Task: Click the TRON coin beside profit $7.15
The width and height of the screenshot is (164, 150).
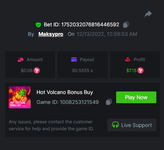Action: coord(140,71)
